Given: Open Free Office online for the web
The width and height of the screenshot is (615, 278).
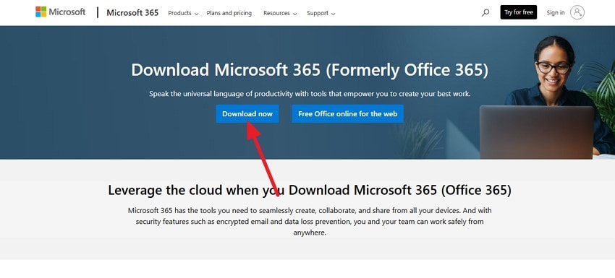Looking at the screenshot, I should point(347,113).
